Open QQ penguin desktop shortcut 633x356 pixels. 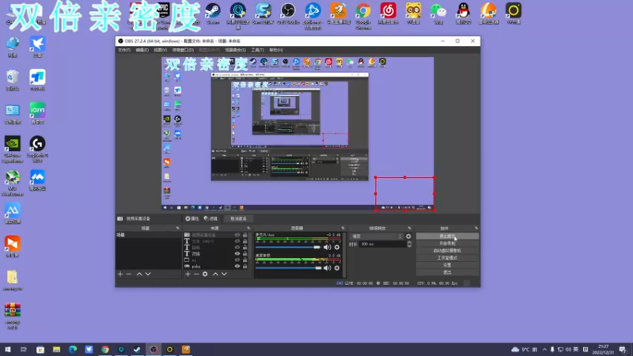click(x=463, y=13)
